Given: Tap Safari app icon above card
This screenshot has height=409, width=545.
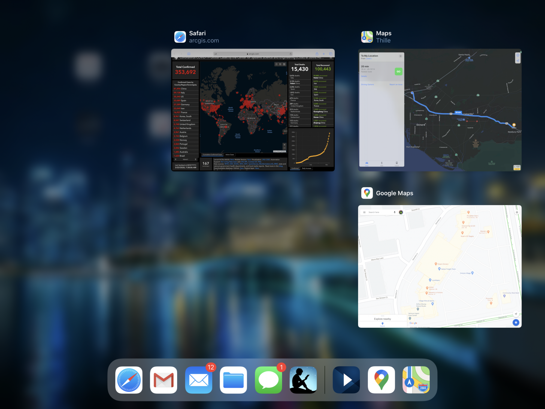Looking at the screenshot, I should click(x=180, y=37).
